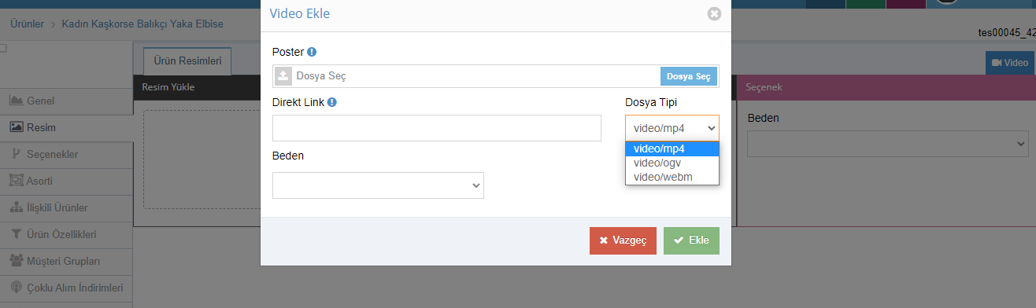Open Asorti in the sidebar

66,181
